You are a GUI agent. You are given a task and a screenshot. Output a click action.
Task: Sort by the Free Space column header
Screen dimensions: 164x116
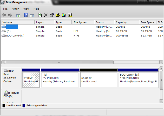[x=148, y=22]
